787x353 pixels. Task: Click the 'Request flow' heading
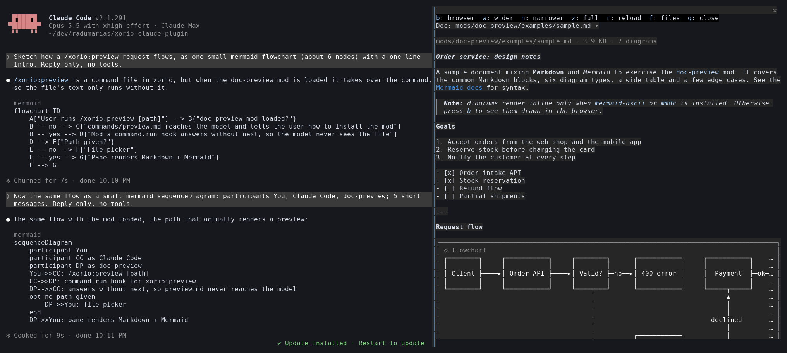(x=459, y=227)
